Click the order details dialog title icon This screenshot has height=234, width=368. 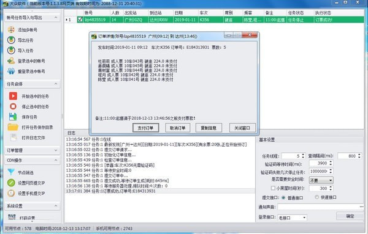pyautogui.click(x=94, y=36)
